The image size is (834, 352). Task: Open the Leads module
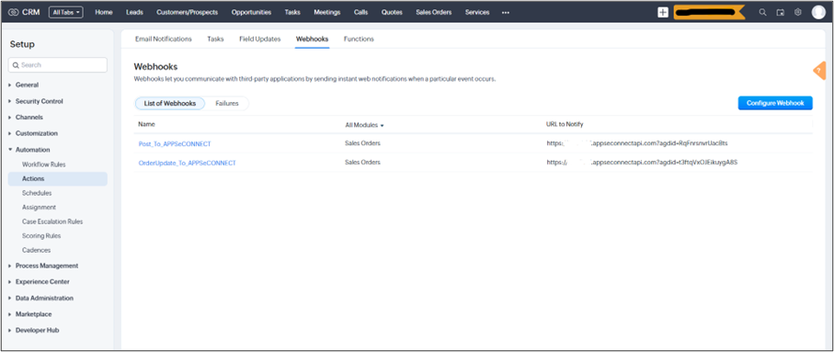click(134, 12)
